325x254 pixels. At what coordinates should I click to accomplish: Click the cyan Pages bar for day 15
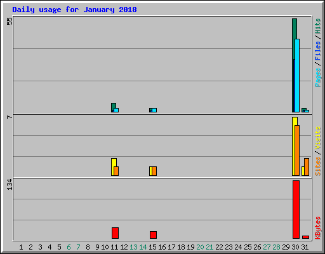click(154, 110)
